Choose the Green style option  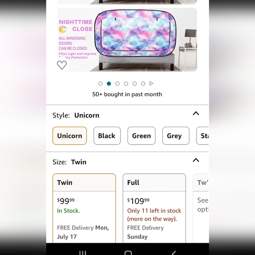coord(142,136)
